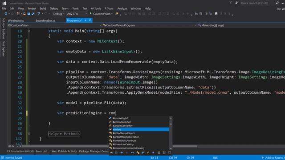Open the Window menu
285x160 pixels.
136,8
